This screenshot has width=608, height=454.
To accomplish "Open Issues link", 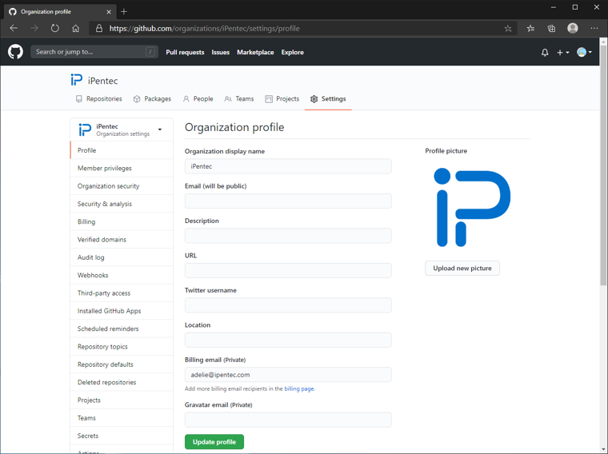I will point(220,52).
